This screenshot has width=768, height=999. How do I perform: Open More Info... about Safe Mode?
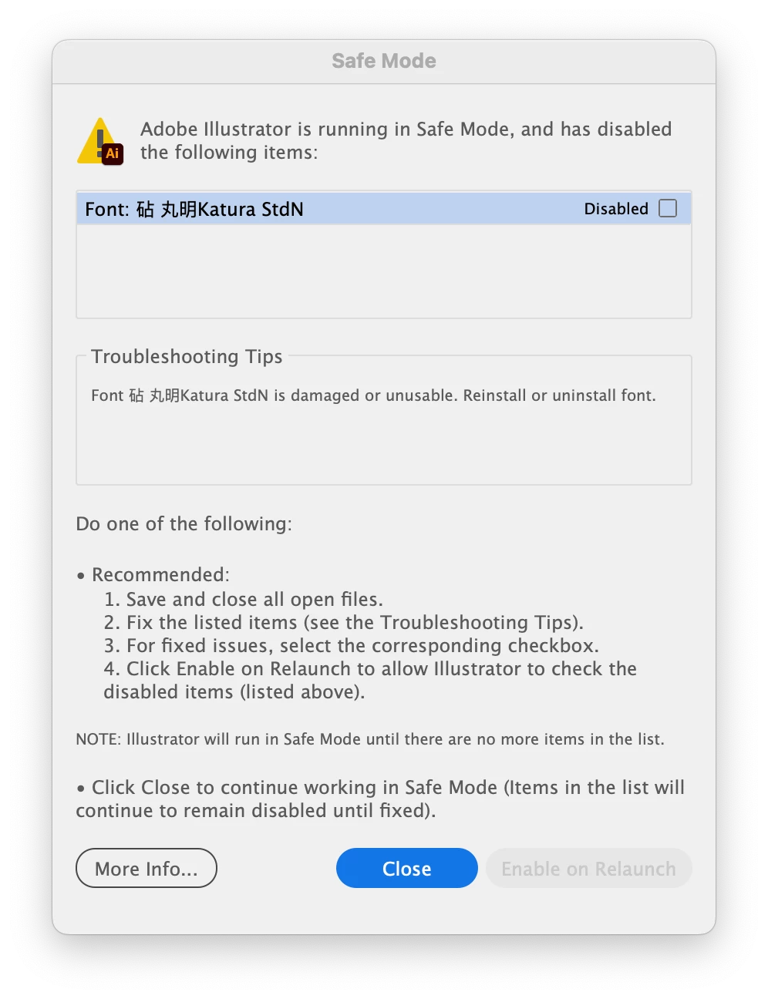point(147,868)
